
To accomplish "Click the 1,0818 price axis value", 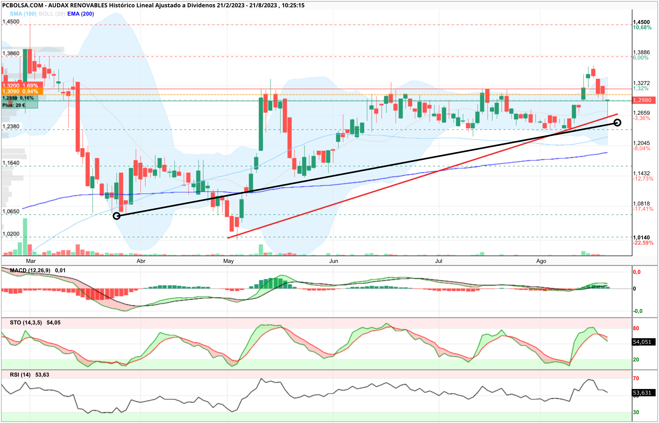I will click(x=642, y=203).
